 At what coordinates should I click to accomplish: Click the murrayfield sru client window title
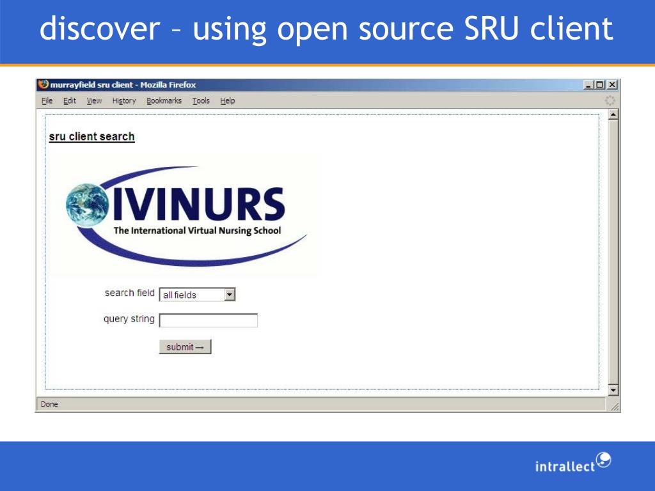click(x=123, y=85)
